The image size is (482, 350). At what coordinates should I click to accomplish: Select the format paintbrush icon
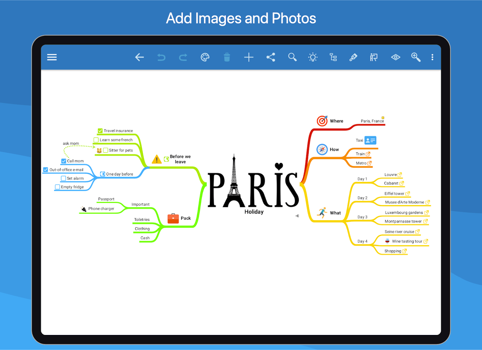tap(353, 57)
